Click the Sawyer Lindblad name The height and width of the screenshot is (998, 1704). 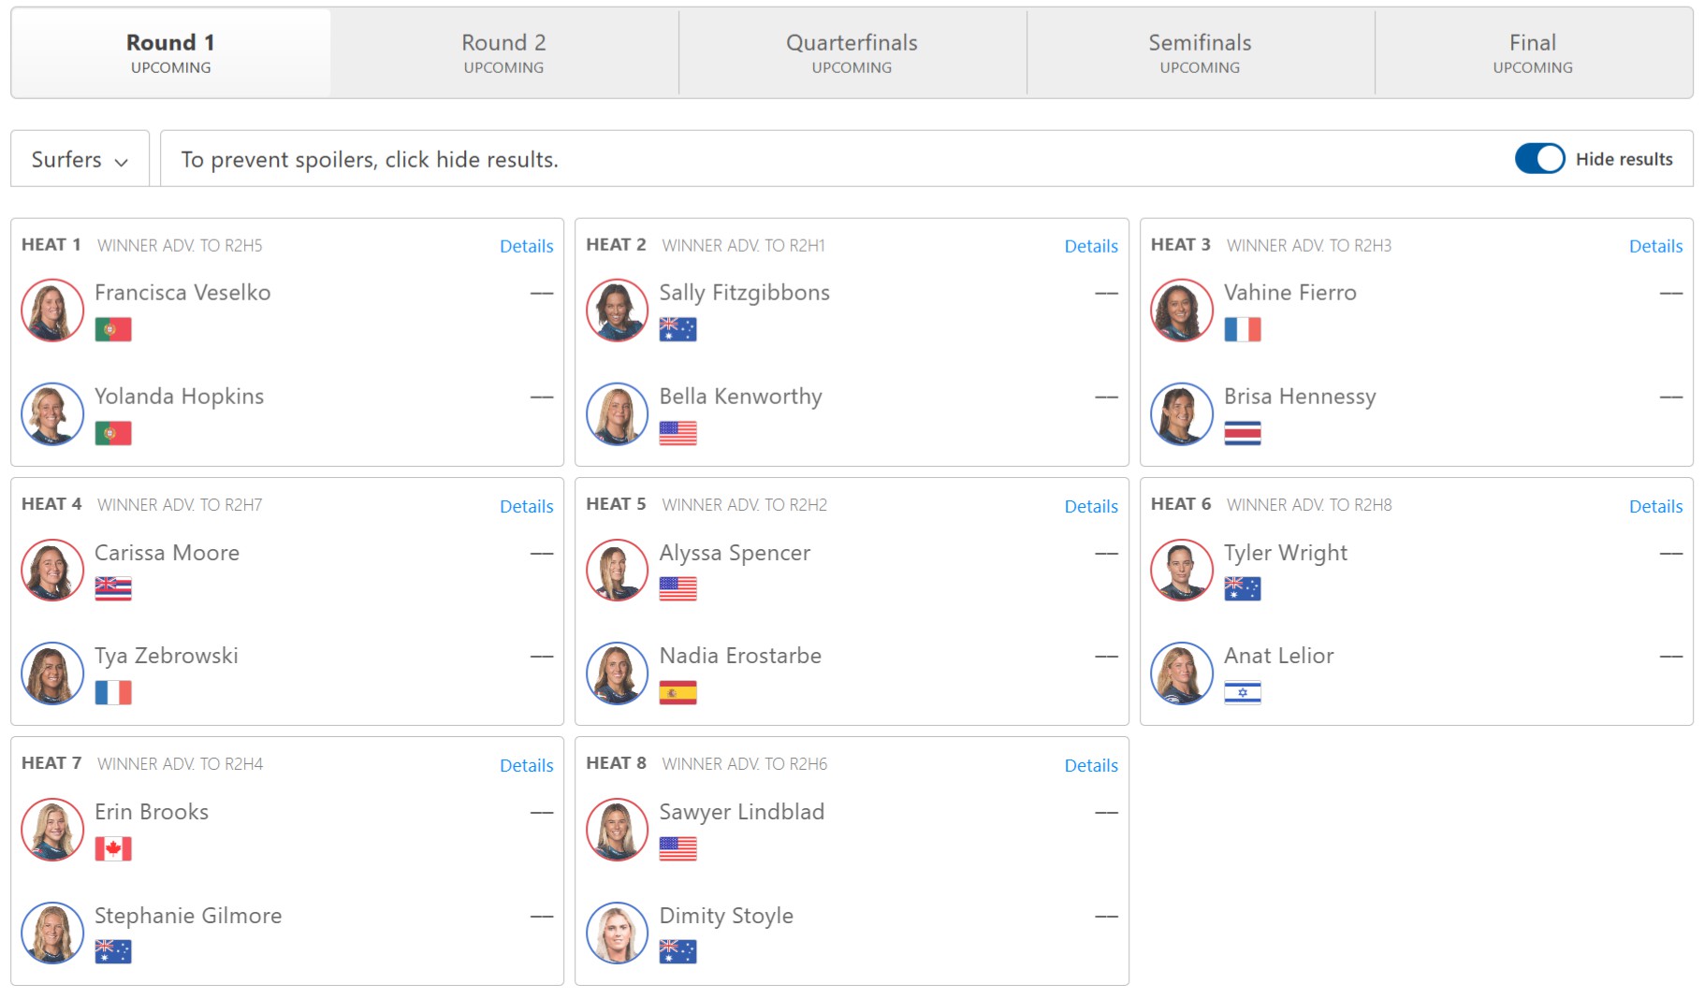click(741, 812)
